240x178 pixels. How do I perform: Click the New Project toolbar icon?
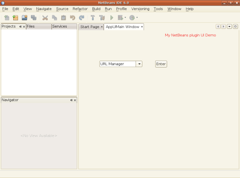[x=15, y=18]
